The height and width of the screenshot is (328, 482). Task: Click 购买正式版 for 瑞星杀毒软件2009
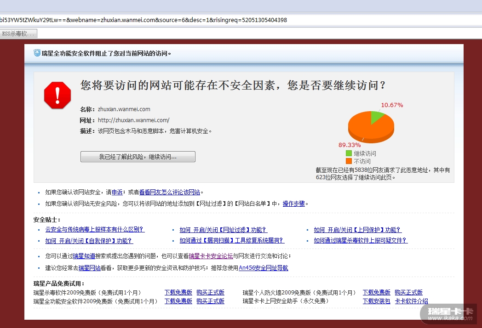click(211, 292)
